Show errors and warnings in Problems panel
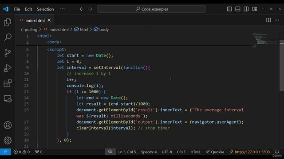 22,152
